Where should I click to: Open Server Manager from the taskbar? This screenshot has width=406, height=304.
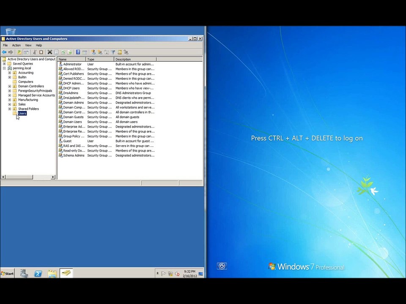point(24,273)
